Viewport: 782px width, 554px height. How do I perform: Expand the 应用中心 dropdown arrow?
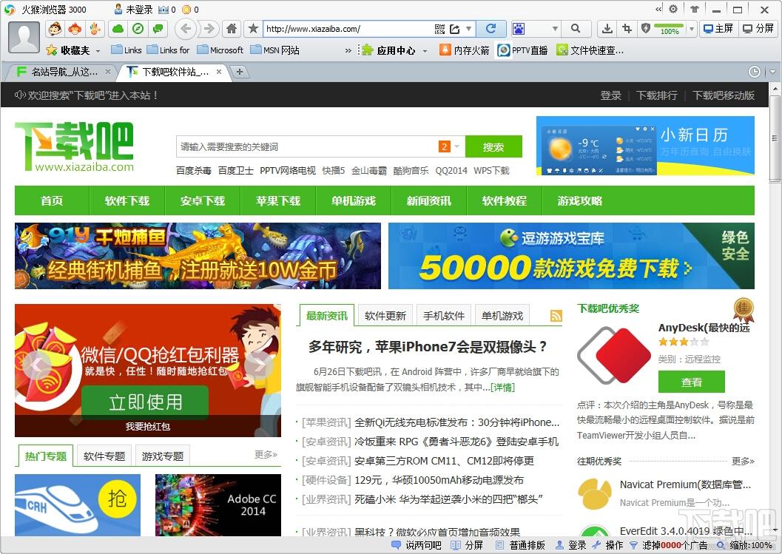(x=425, y=50)
